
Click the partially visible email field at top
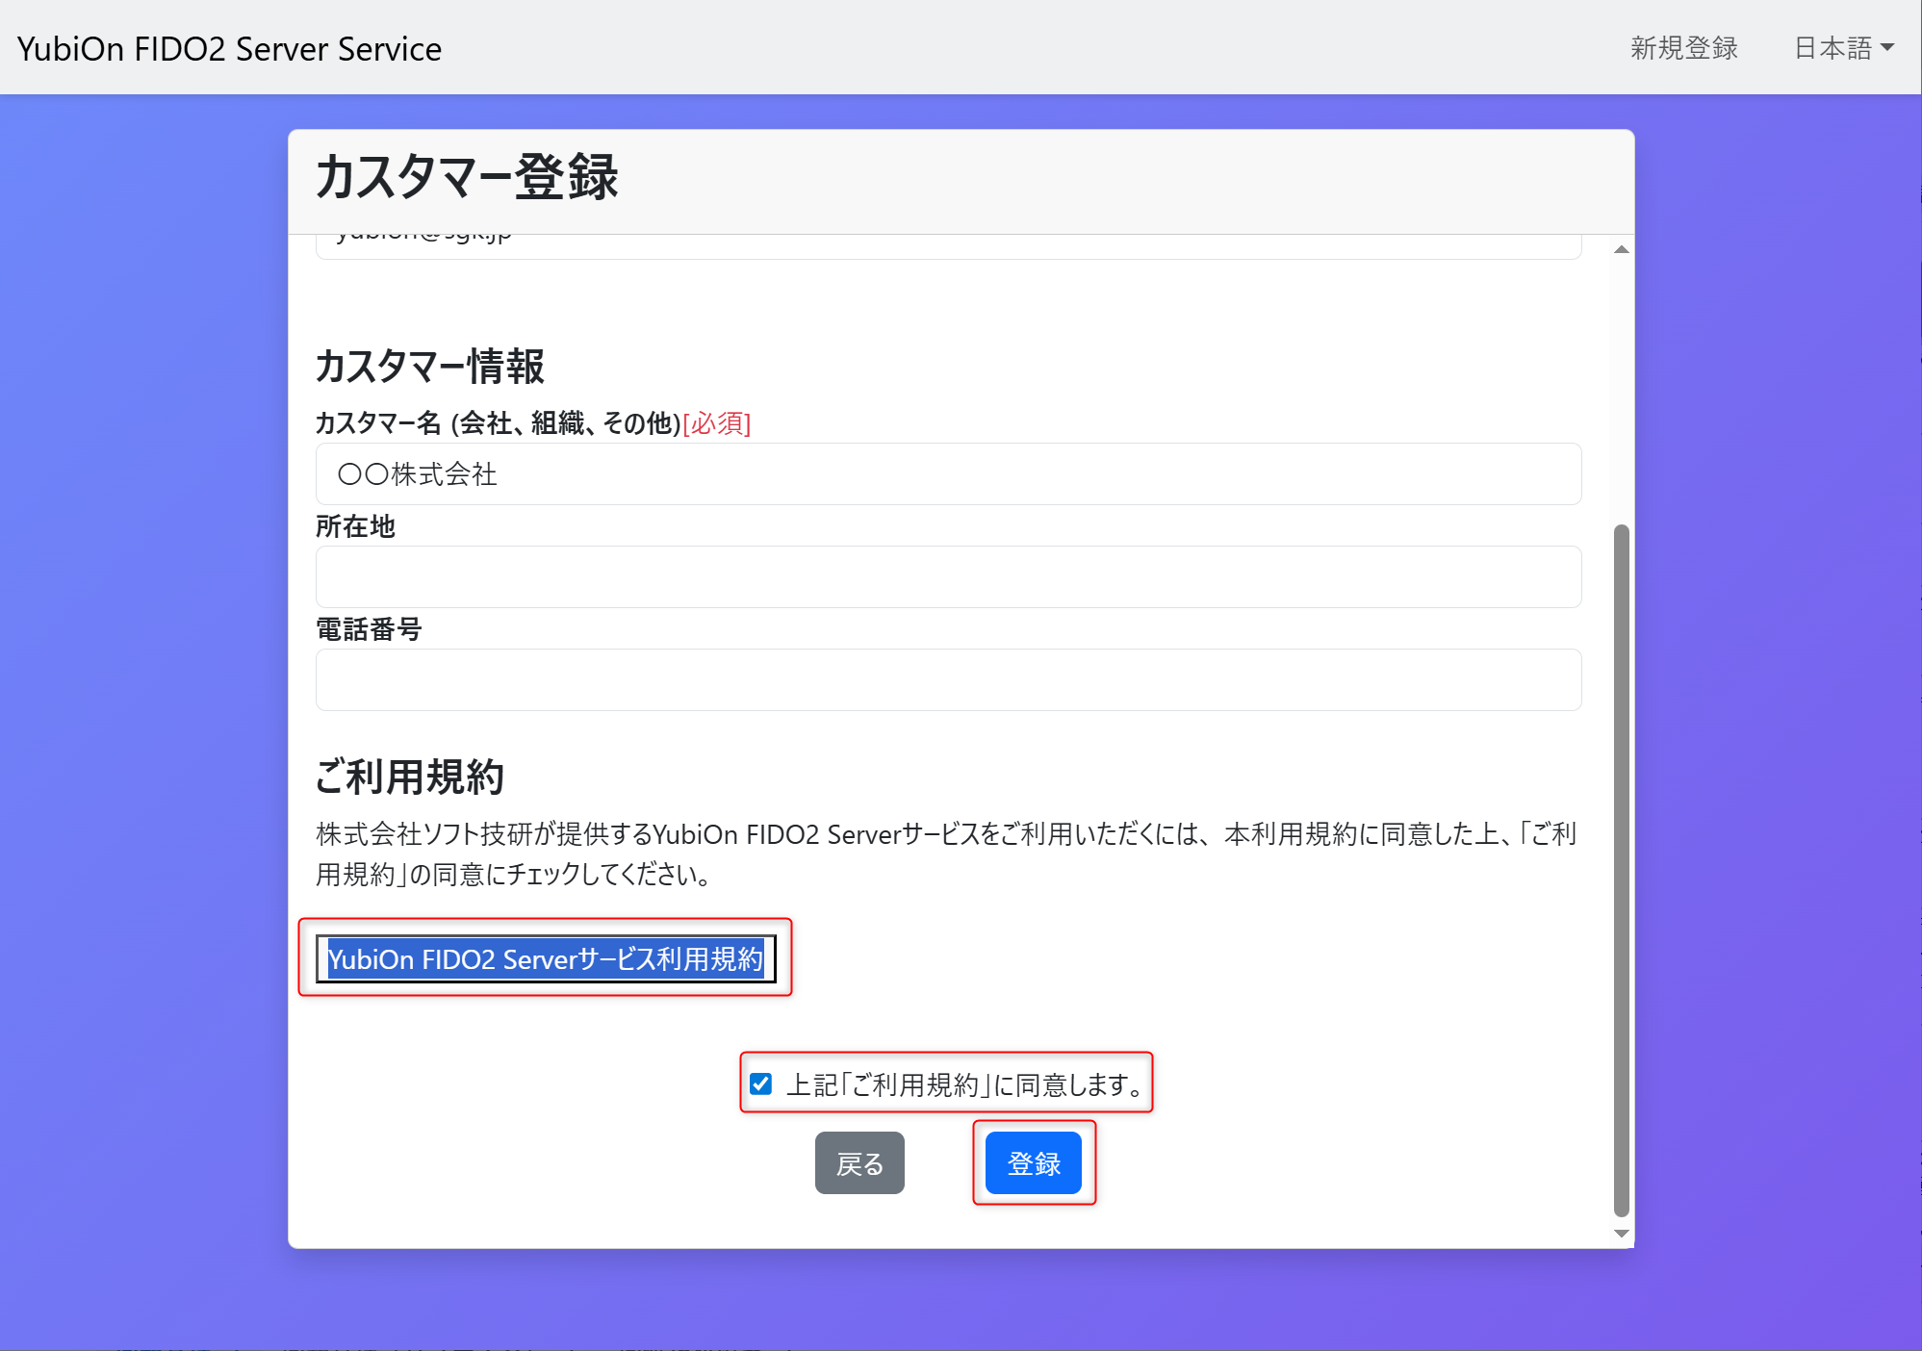948,245
